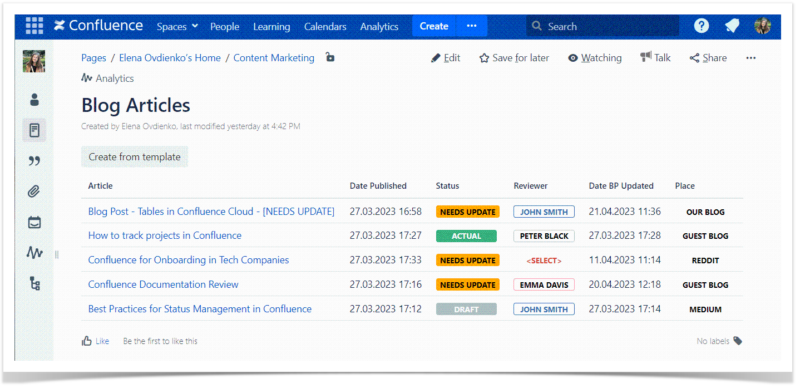Click Create from template button

tap(135, 157)
